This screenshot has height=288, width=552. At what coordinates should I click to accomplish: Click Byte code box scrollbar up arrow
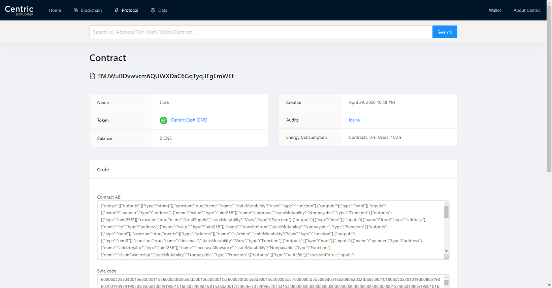pyautogui.click(x=446, y=277)
